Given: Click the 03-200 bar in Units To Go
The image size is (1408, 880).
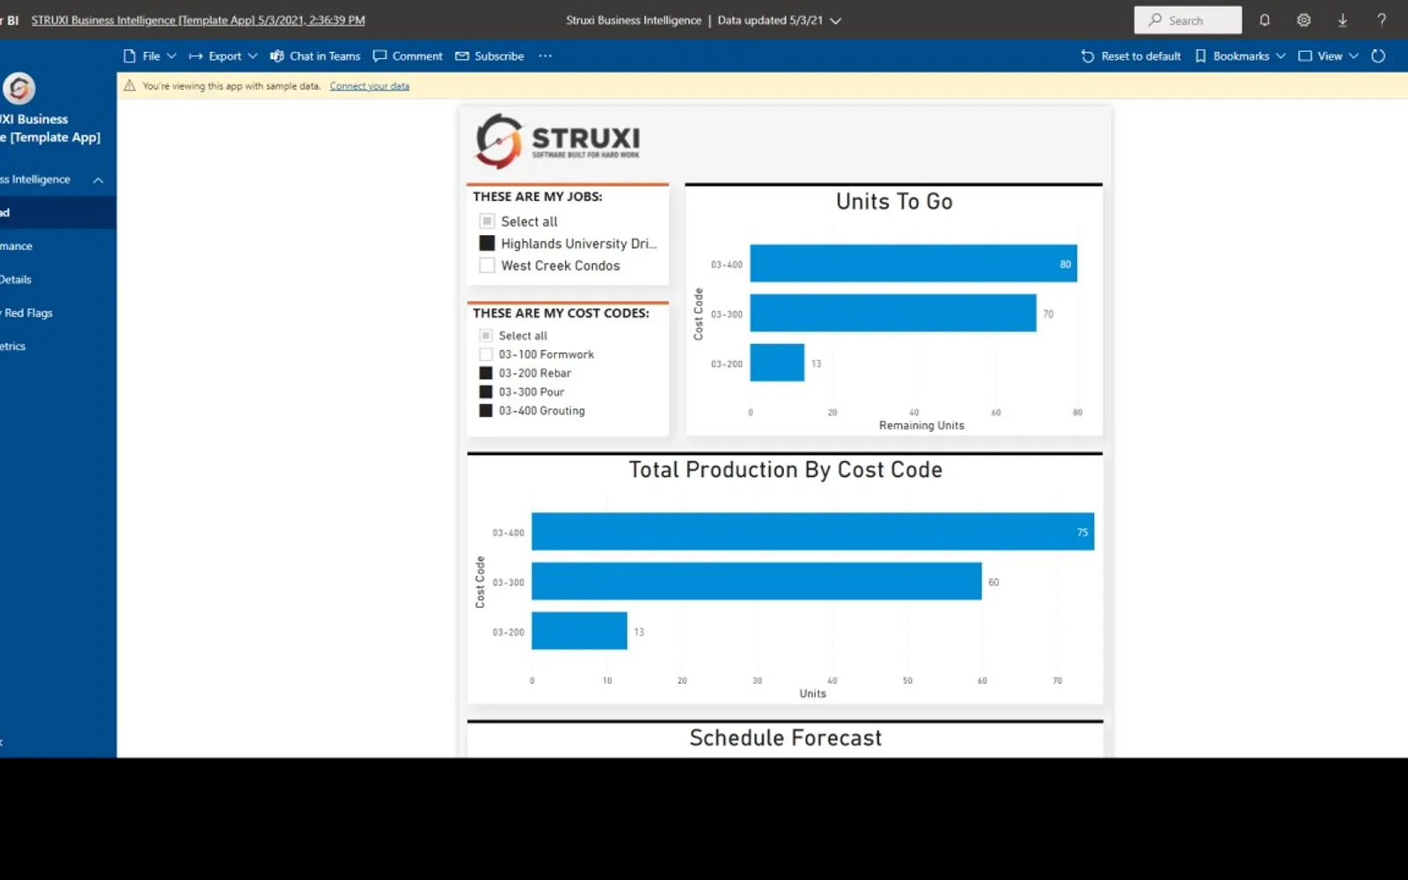Looking at the screenshot, I should (x=777, y=363).
